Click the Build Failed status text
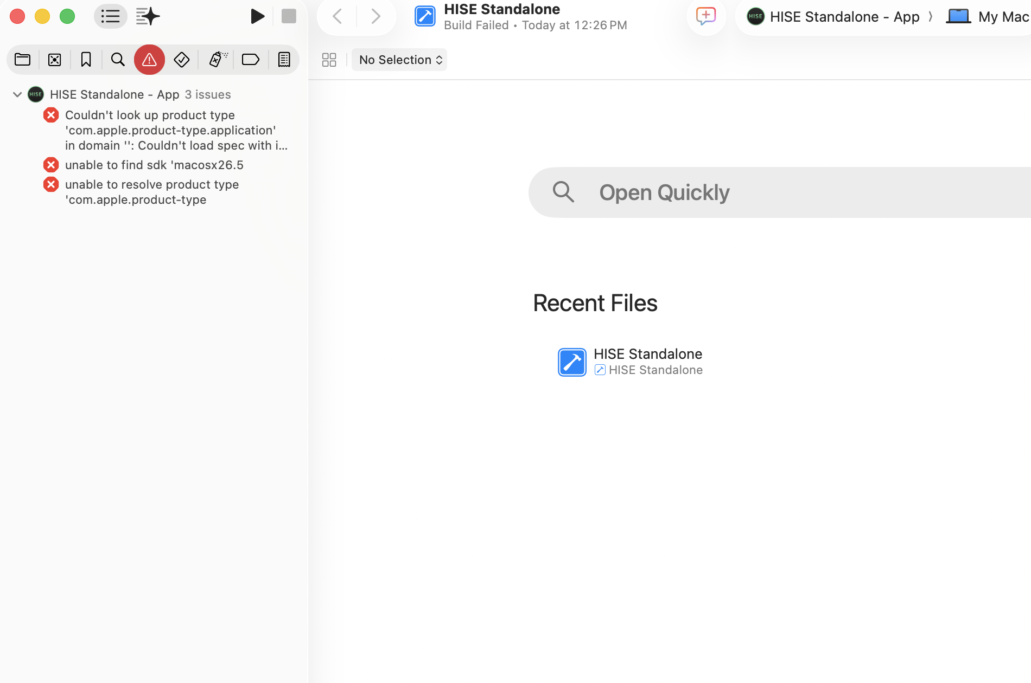Viewport: 1031px width, 683px height. coord(476,25)
